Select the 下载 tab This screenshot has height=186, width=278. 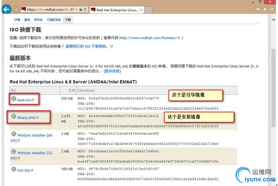tap(68, 20)
